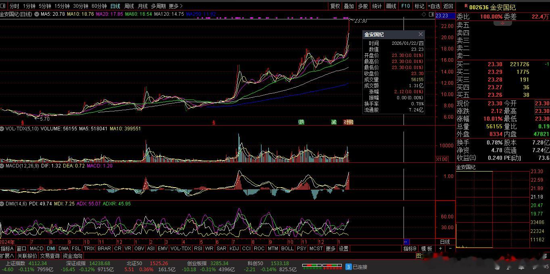The image size is (550, 274).
Task: Open the 资金流向 capital flow tab
Action: point(73,256)
